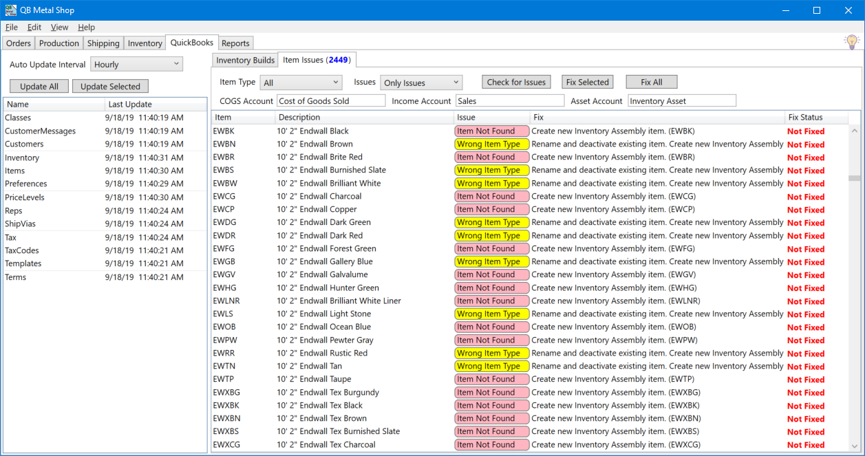Open the File menu
The width and height of the screenshot is (865, 456).
tap(12, 28)
